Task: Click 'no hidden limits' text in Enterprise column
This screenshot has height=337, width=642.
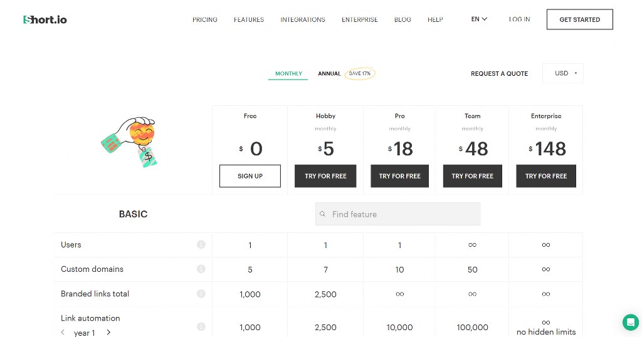Action: click(x=546, y=332)
